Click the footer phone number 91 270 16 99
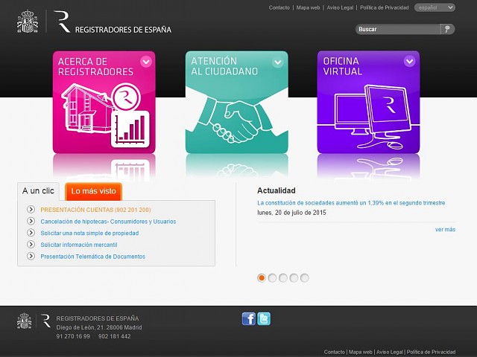 coord(73,336)
